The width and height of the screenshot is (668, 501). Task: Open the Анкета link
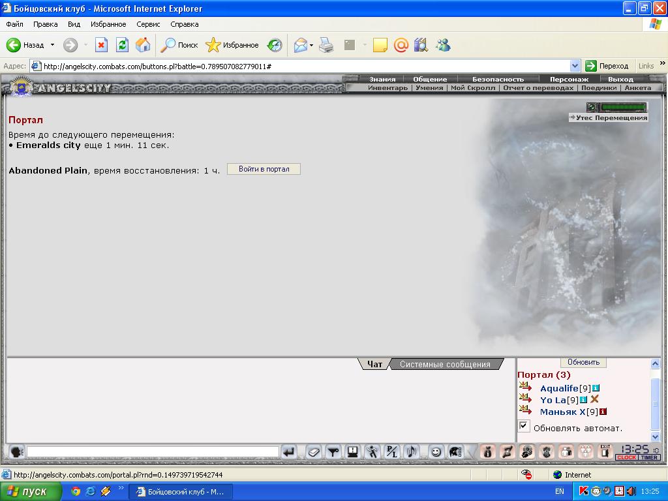(x=638, y=88)
